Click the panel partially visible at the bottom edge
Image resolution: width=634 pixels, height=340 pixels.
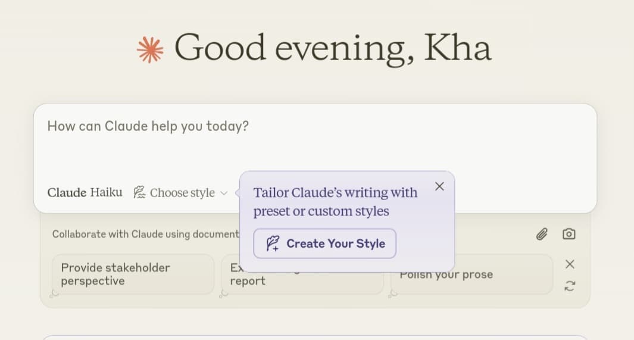(x=316, y=337)
